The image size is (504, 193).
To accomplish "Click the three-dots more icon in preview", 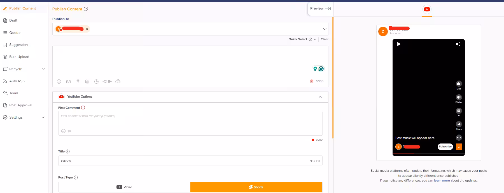I will 459,138.
